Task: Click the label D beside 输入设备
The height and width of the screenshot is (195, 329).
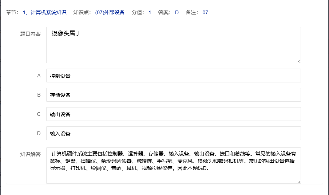Action: coord(39,134)
